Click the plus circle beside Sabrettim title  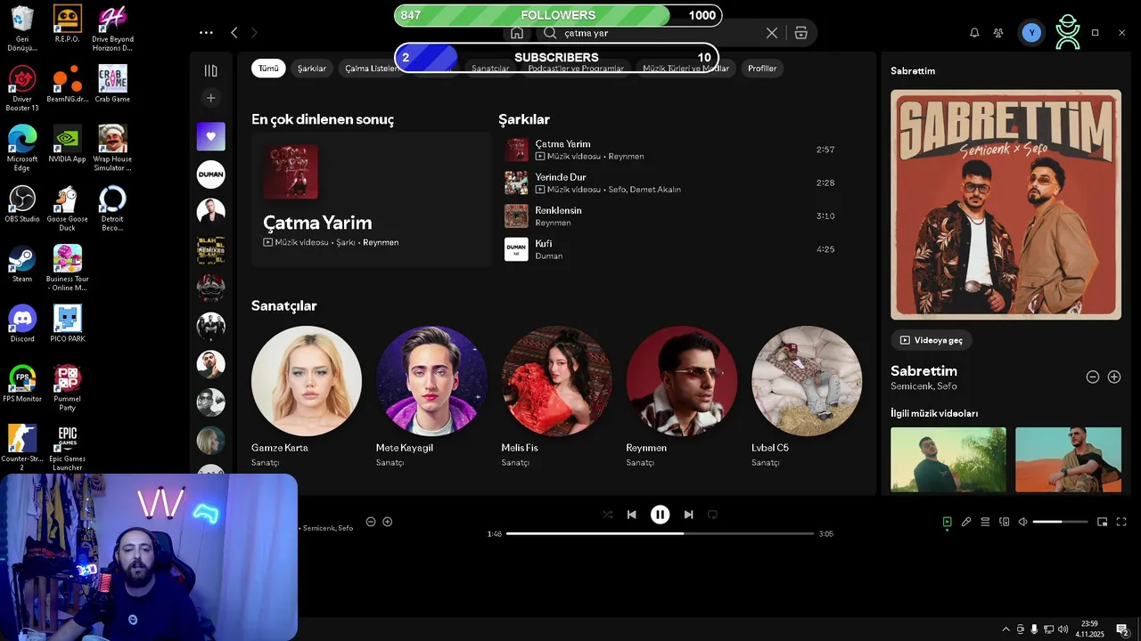pos(1114,377)
